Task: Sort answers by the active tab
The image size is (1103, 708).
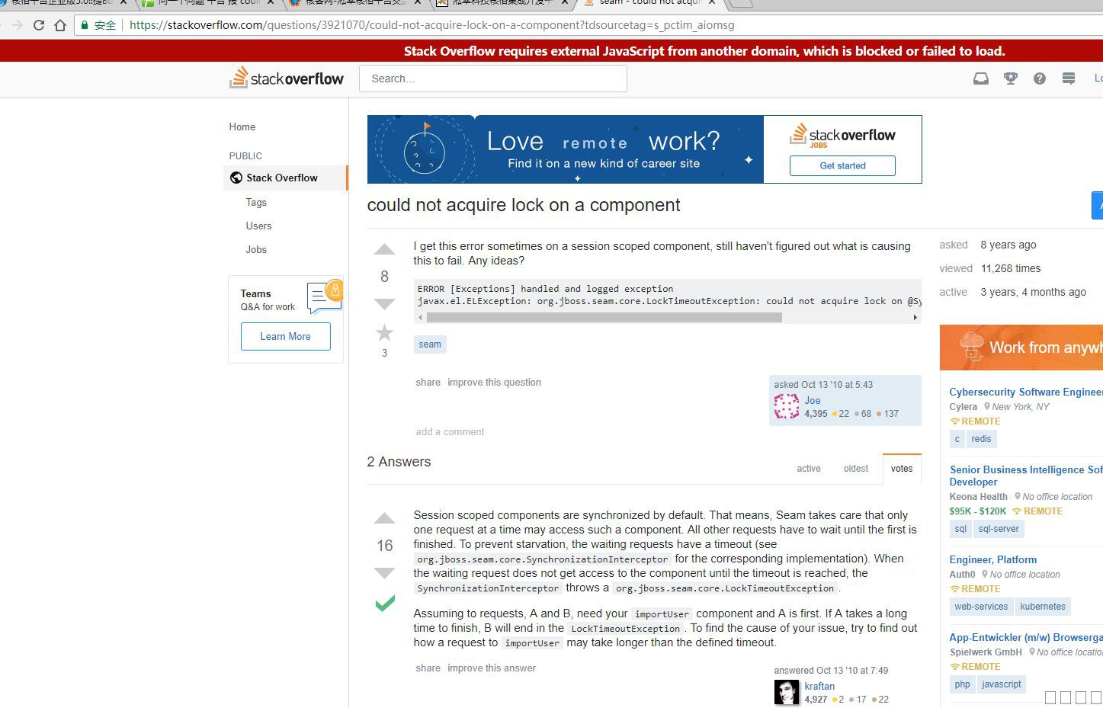Action: [x=808, y=469]
